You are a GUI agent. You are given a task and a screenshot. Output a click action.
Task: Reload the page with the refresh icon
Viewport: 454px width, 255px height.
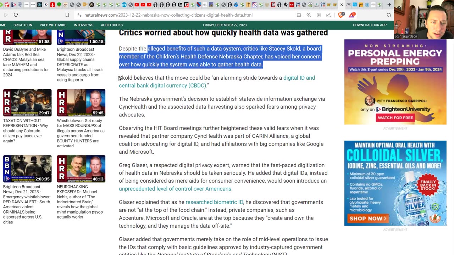(16, 15)
